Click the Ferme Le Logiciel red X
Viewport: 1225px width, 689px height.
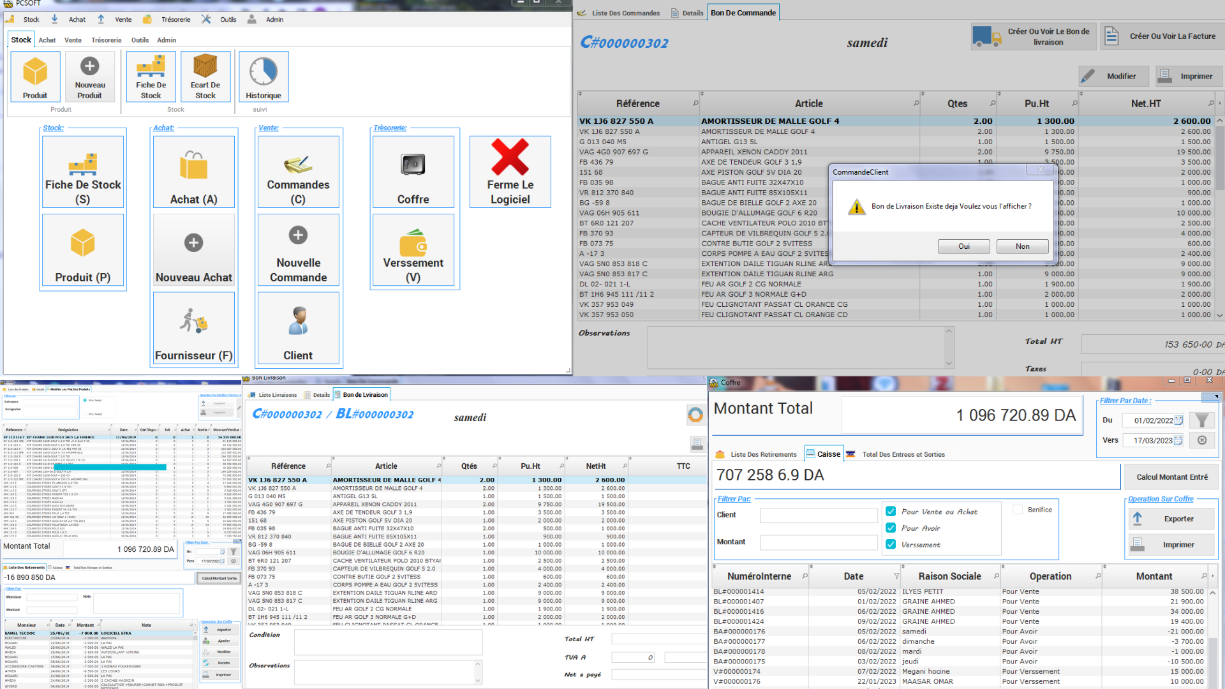coord(510,158)
